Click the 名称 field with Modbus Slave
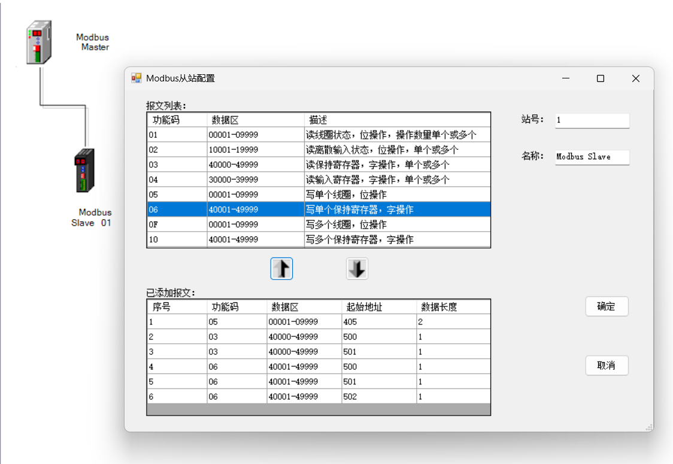673x464 pixels. point(592,157)
